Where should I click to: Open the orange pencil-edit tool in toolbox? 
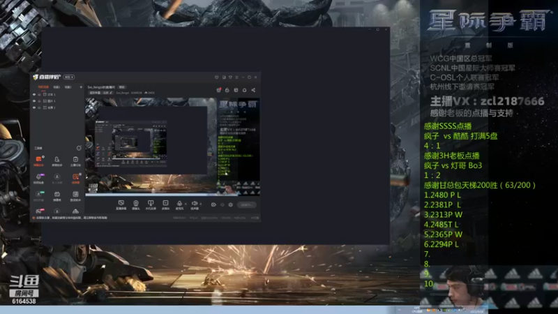pos(75,178)
